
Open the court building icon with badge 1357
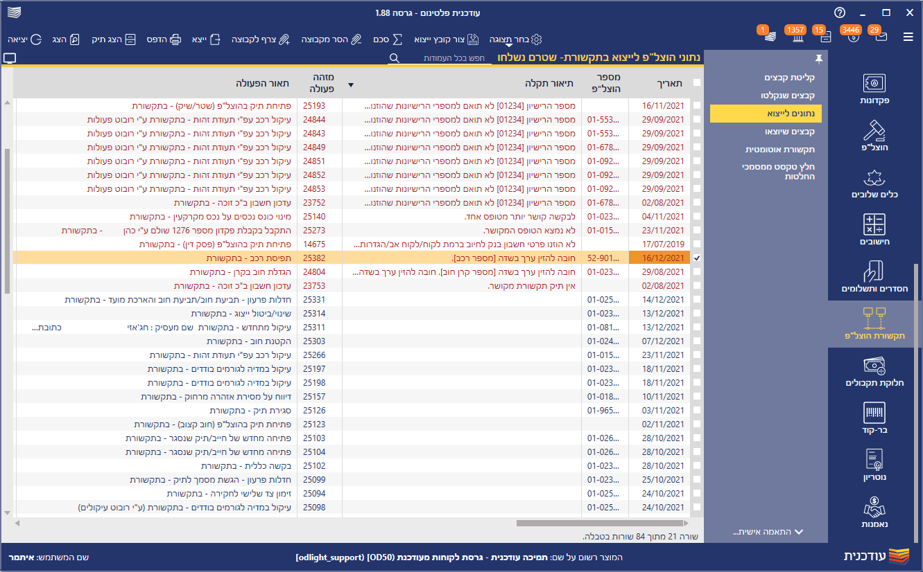[x=797, y=37]
